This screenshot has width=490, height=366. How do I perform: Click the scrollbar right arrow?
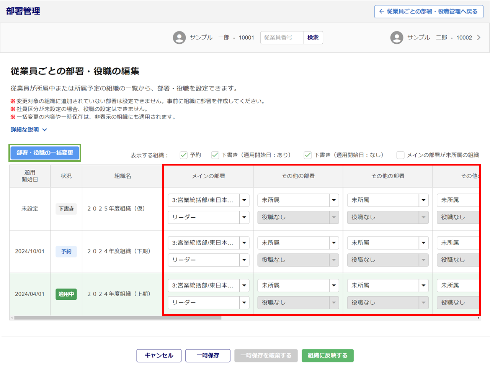(x=479, y=318)
